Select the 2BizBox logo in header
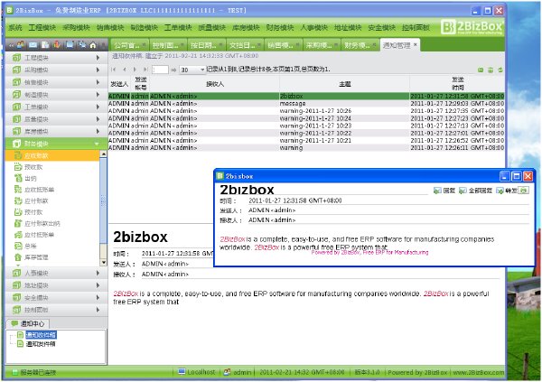Screen dimensions: 542x382 (x=472, y=26)
